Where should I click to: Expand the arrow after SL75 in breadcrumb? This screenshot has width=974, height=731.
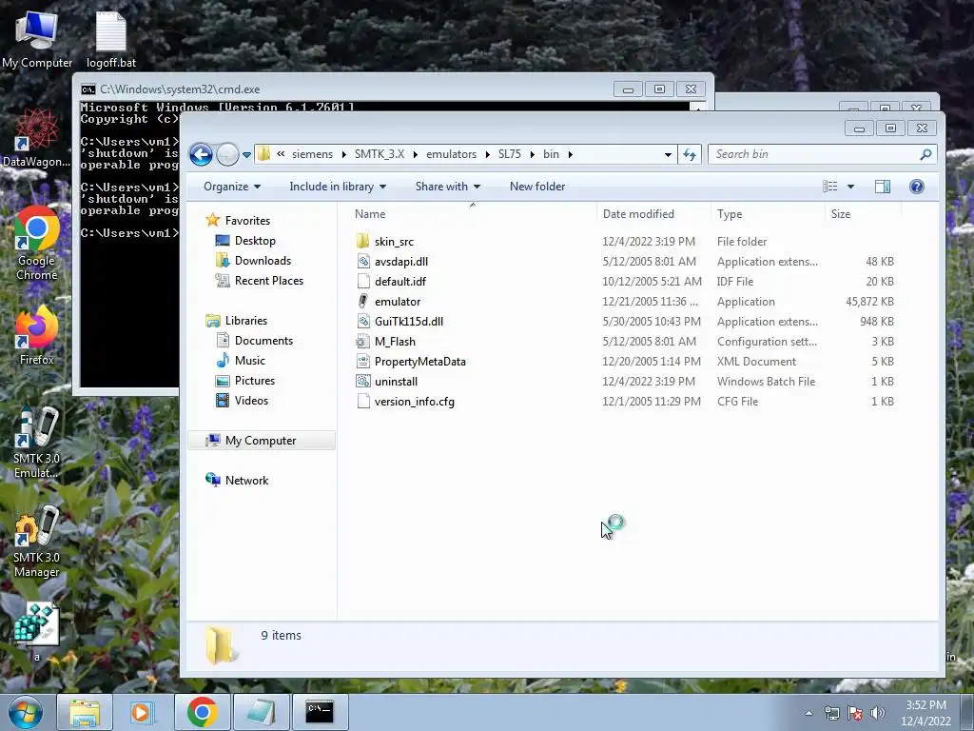533,154
